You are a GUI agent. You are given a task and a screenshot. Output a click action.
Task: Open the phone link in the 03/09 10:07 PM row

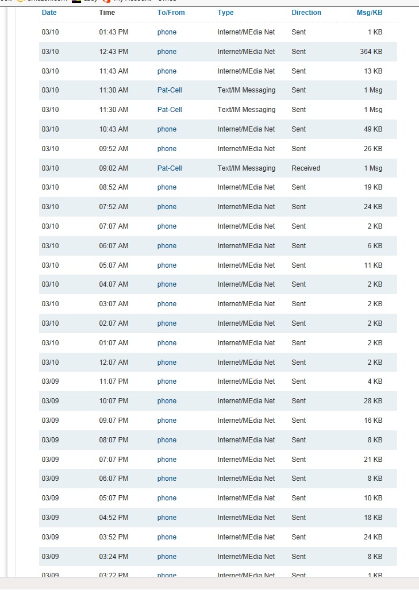(x=167, y=401)
